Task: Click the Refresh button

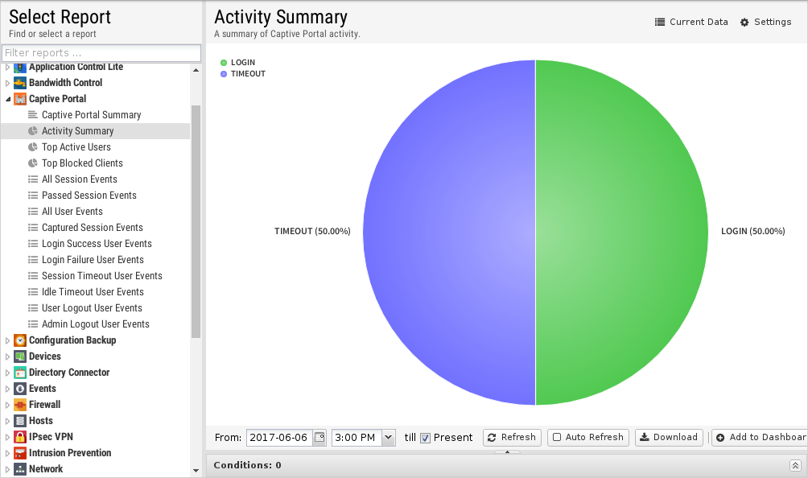Action: tap(512, 437)
